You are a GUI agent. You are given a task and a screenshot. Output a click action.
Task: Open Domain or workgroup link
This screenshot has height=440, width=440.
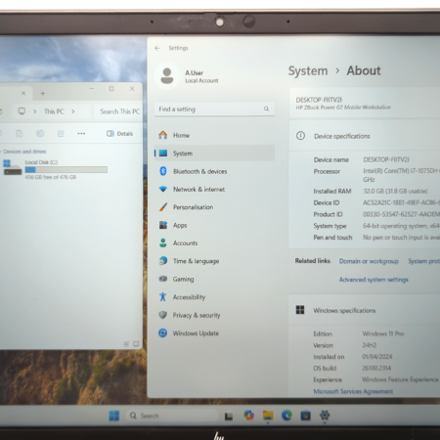pyautogui.click(x=369, y=261)
